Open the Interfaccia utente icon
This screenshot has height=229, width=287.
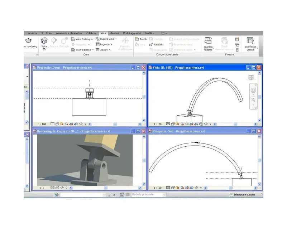(250, 40)
